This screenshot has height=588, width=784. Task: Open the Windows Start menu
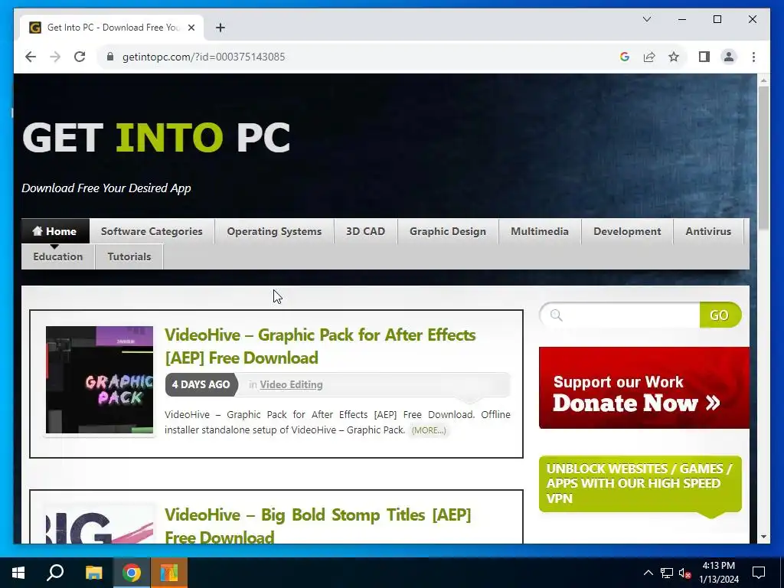tap(18, 573)
